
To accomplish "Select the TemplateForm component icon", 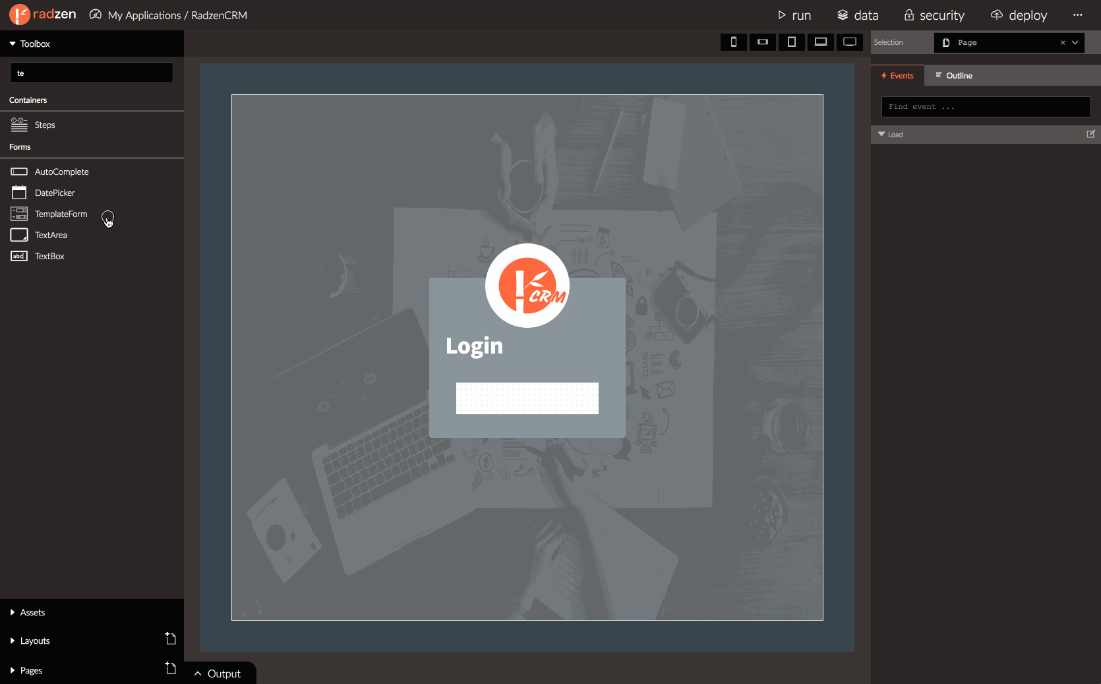I will [19, 214].
